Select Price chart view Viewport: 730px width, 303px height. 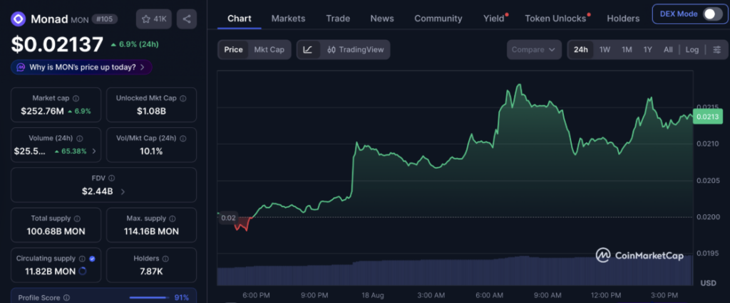point(233,50)
